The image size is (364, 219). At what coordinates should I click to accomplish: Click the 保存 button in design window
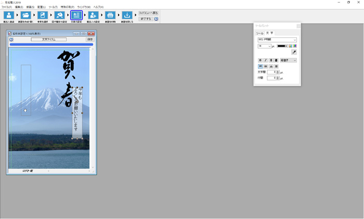[90, 39]
